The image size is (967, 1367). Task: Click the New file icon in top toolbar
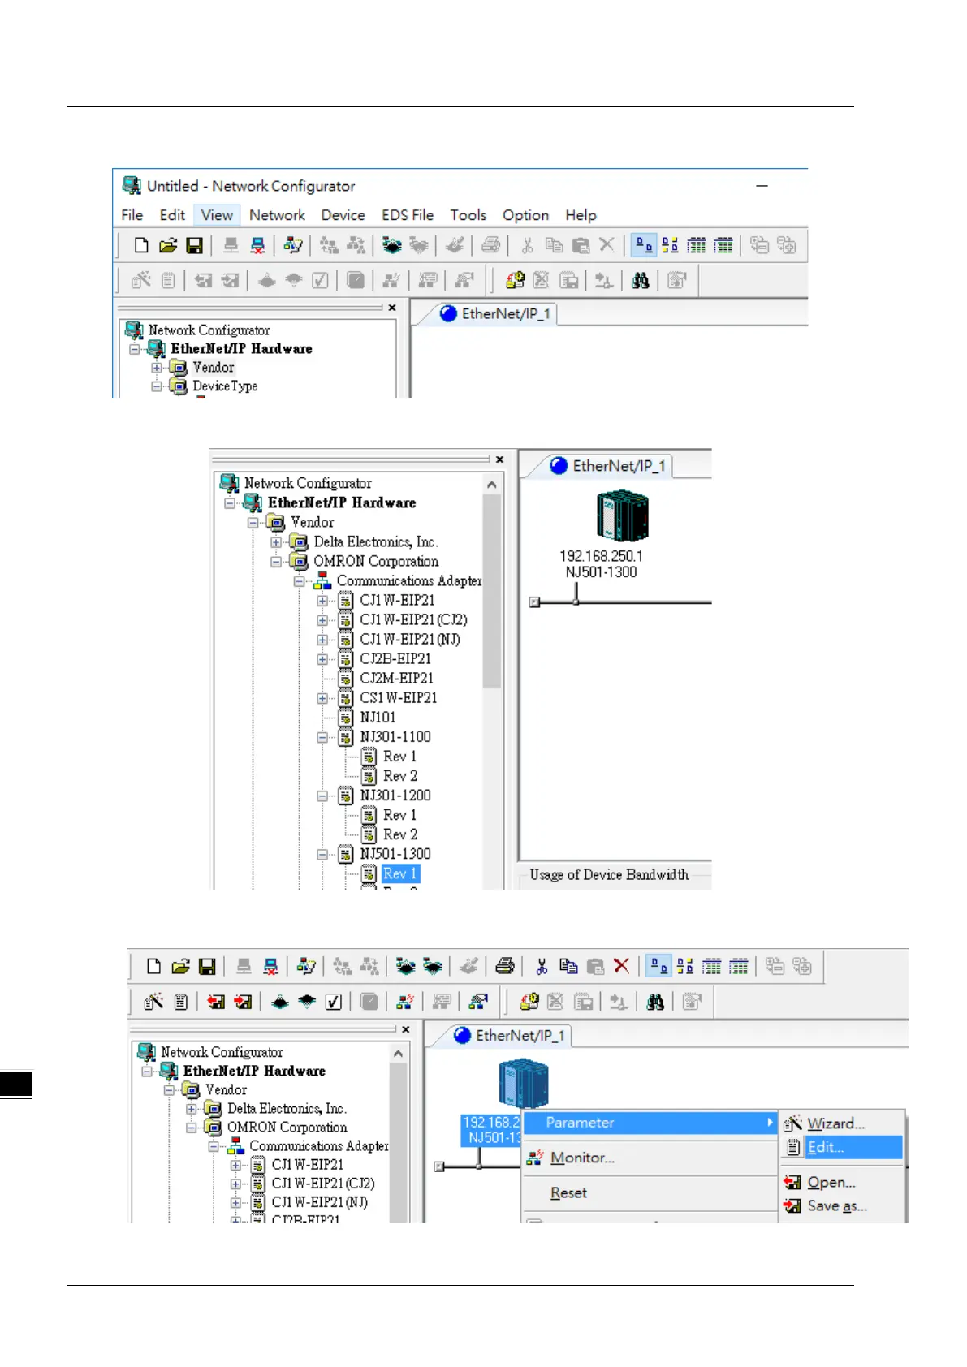(x=141, y=245)
